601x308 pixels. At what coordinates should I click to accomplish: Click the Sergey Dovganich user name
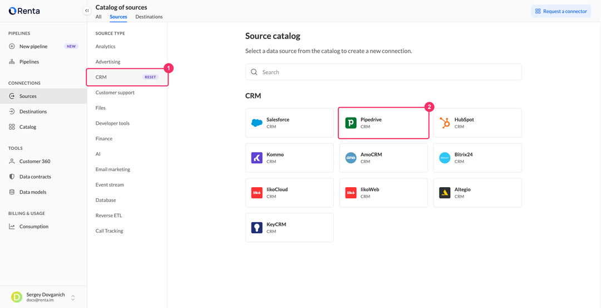(x=46, y=295)
